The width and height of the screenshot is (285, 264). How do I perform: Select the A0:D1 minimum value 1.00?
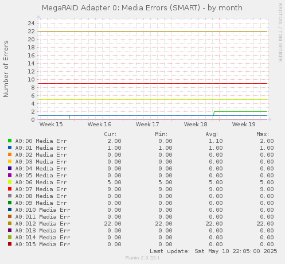(165, 148)
